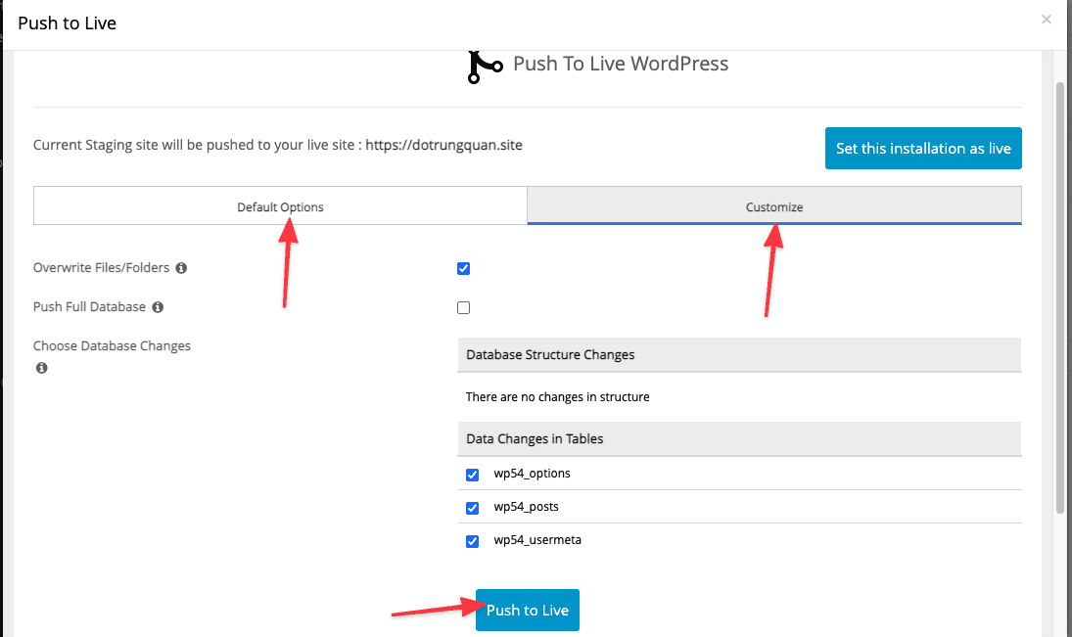Click the info icon under Choose Database Changes
Viewport: 1072px width, 637px height.
(x=40, y=367)
